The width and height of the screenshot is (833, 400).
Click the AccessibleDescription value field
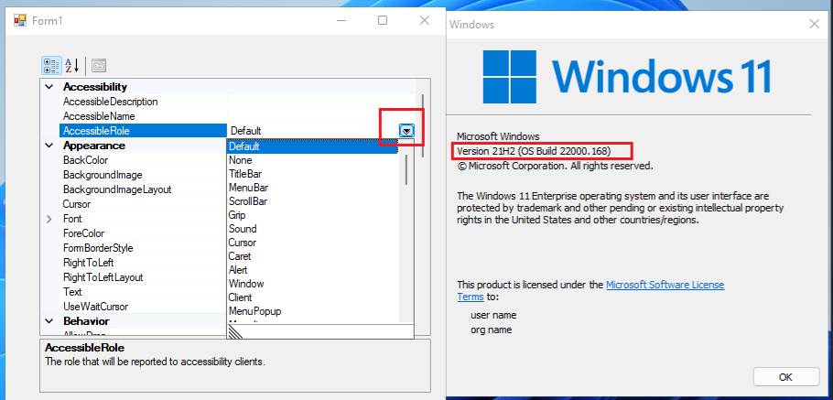click(x=321, y=102)
